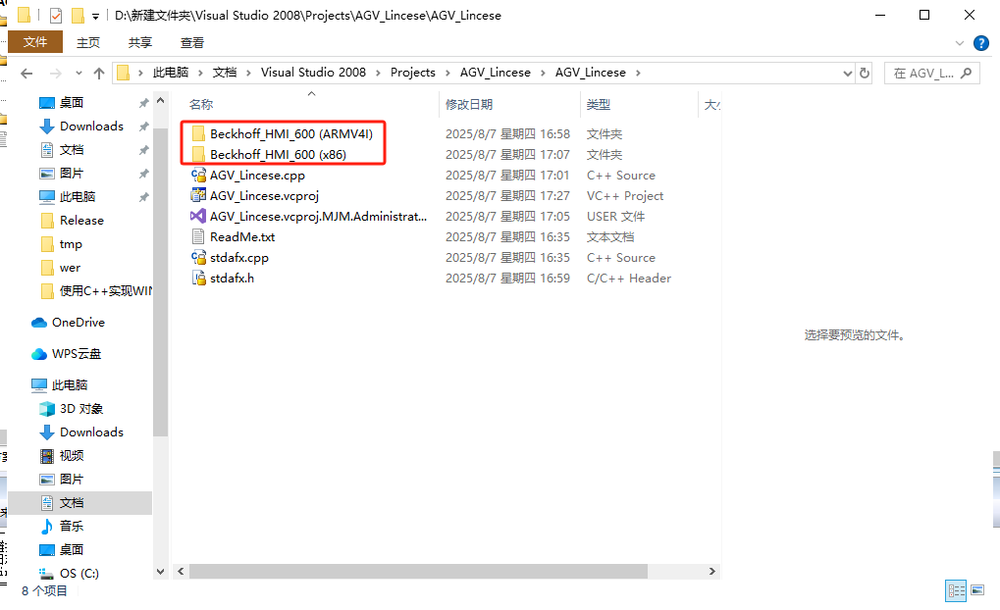The height and width of the screenshot is (610, 1000).
Task: Click the ReadMe.txt document icon
Action: (198, 236)
